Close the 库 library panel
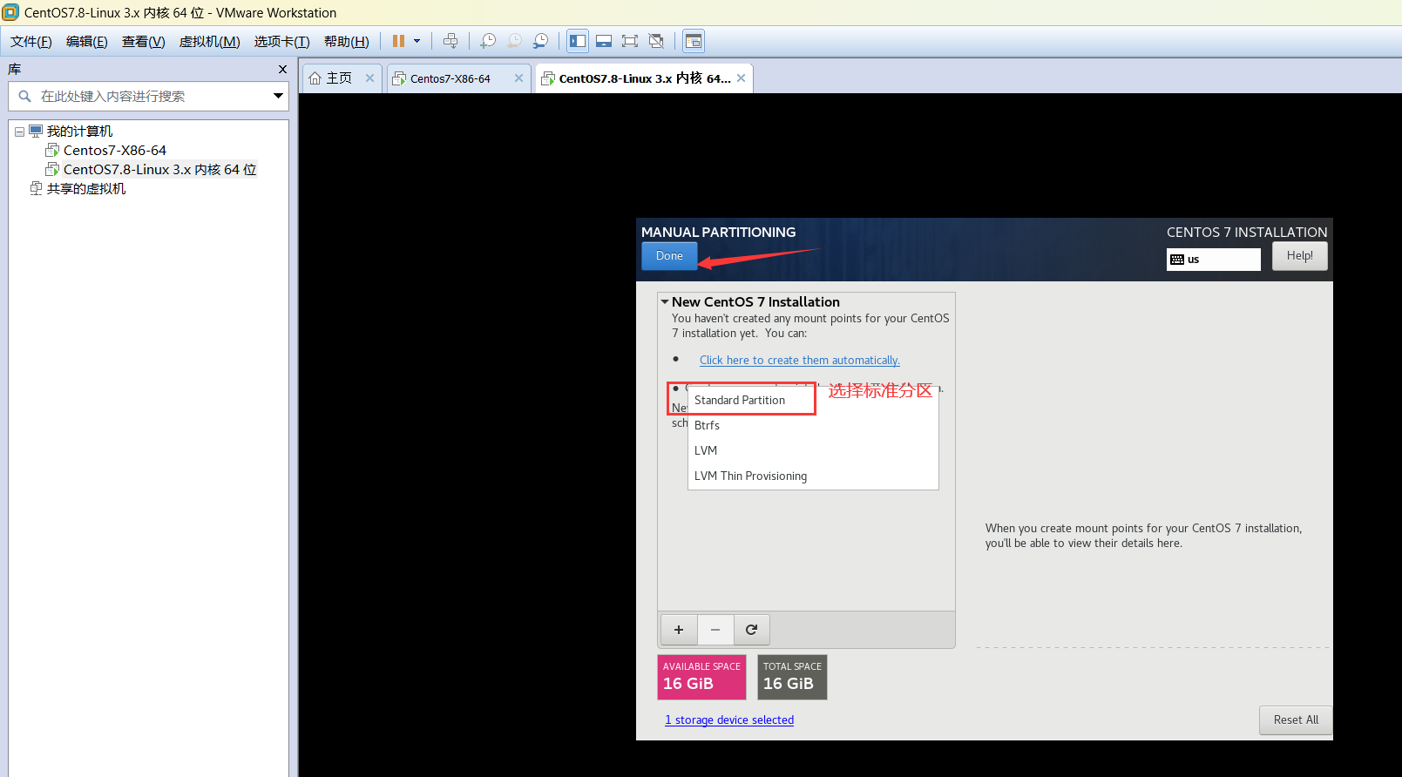1402x777 pixels. pos(282,69)
